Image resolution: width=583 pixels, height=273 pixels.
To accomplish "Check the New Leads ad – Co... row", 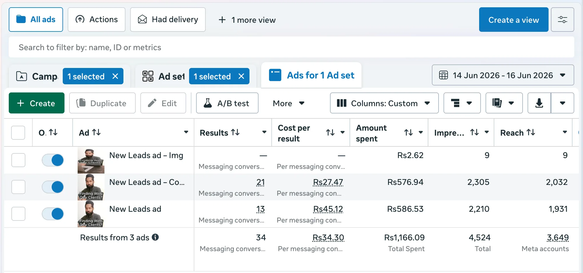I will click(18, 187).
